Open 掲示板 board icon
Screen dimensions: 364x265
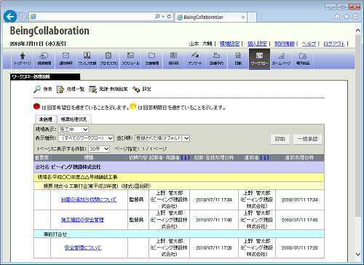(x=173, y=59)
